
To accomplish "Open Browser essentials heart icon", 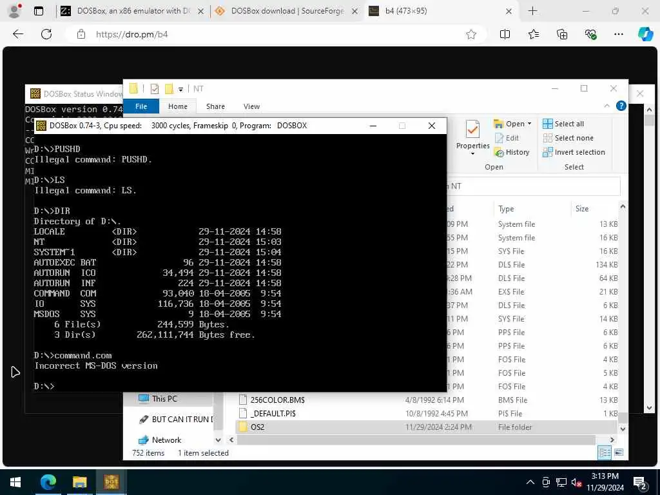I will (590, 34).
